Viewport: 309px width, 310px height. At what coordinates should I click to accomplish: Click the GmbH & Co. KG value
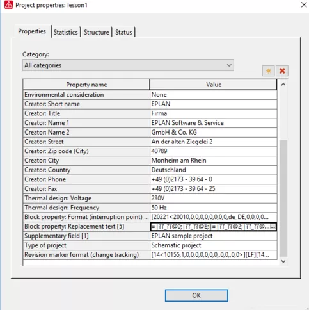214,132
